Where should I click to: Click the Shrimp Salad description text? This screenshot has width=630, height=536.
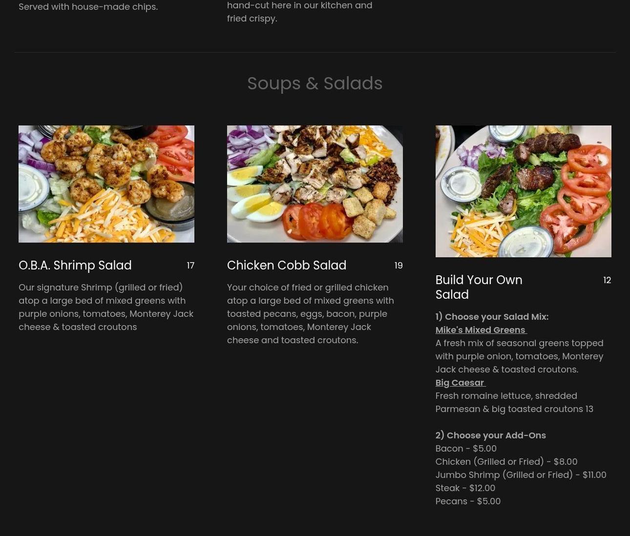coord(106,307)
